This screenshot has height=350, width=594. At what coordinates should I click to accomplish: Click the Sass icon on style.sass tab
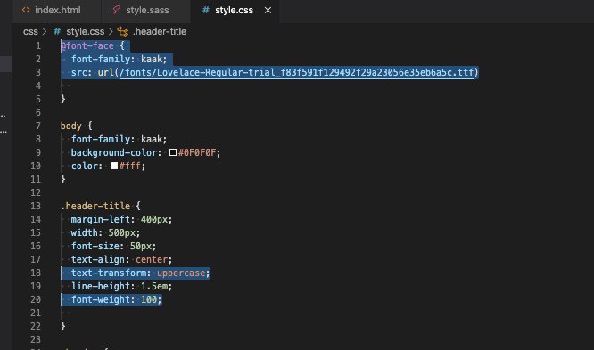[116, 10]
